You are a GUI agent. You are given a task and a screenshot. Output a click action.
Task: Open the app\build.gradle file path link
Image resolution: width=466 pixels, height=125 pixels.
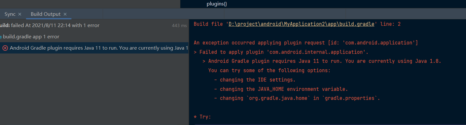coord(301,24)
